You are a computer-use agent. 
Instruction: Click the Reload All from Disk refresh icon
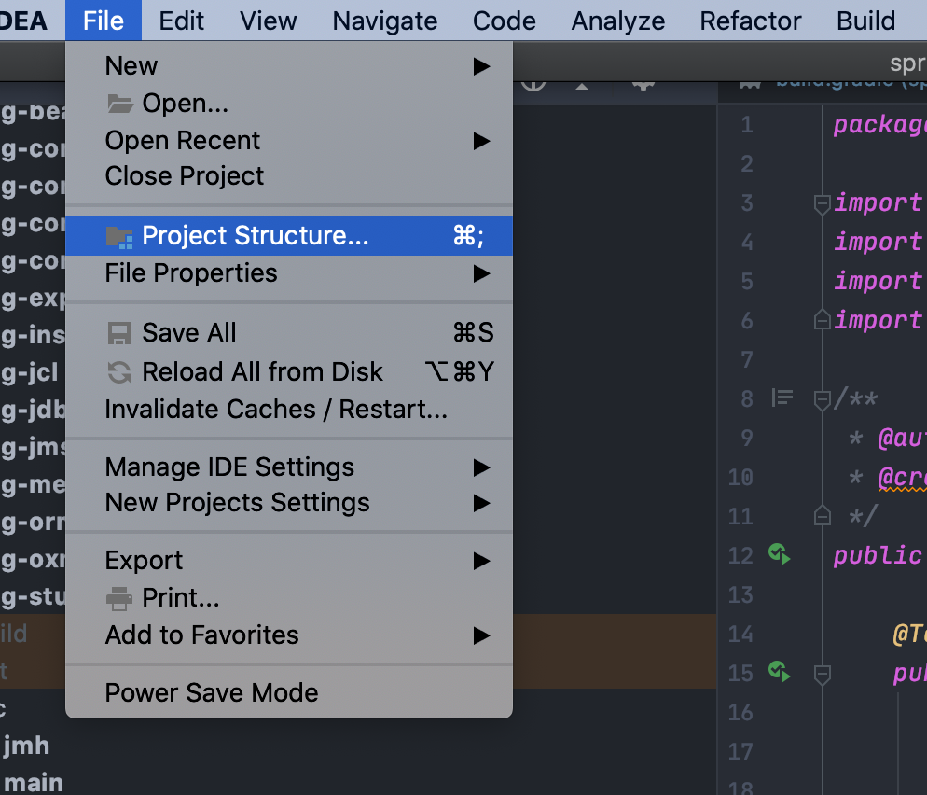coord(119,372)
